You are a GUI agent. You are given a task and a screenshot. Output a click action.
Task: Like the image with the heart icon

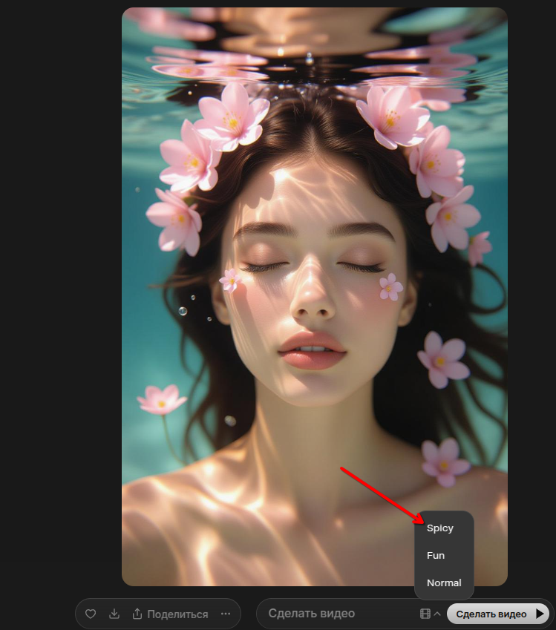tap(91, 614)
